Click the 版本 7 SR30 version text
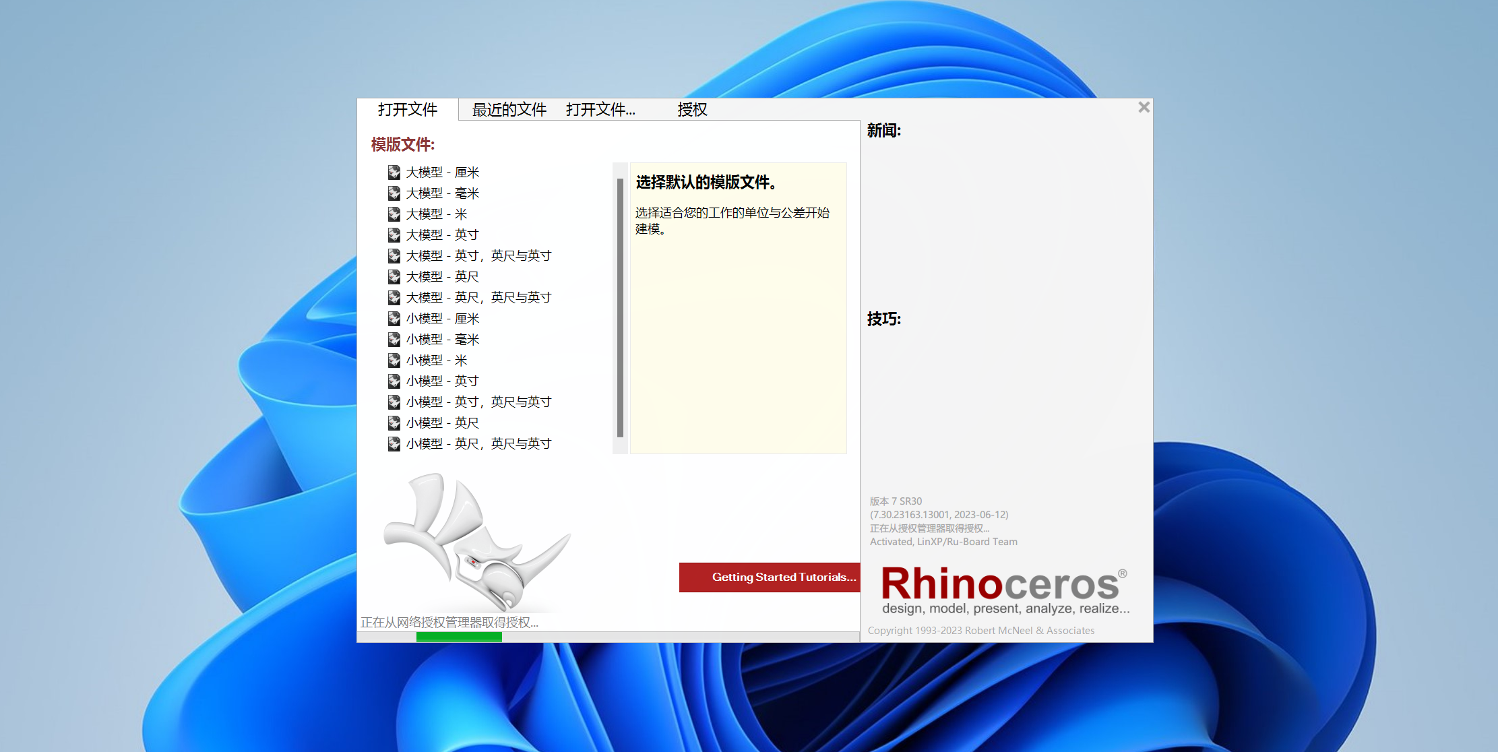The width and height of the screenshot is (1498, 752). 896,501
